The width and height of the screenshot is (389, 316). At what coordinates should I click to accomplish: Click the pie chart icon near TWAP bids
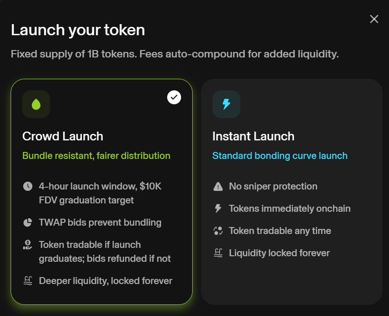point(28,222)
